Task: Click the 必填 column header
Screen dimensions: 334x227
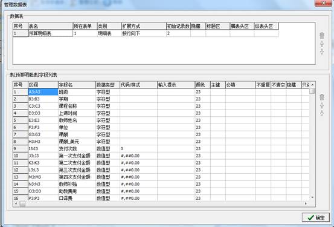Action: click(x=240, y=85)
